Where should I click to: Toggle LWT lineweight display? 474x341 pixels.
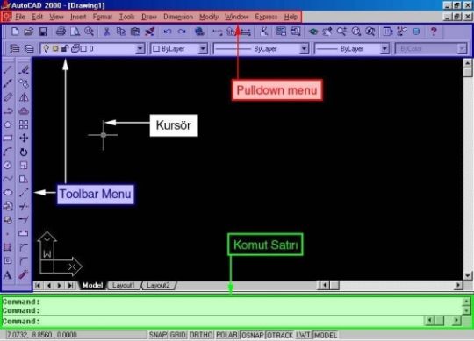click(303, 335)
